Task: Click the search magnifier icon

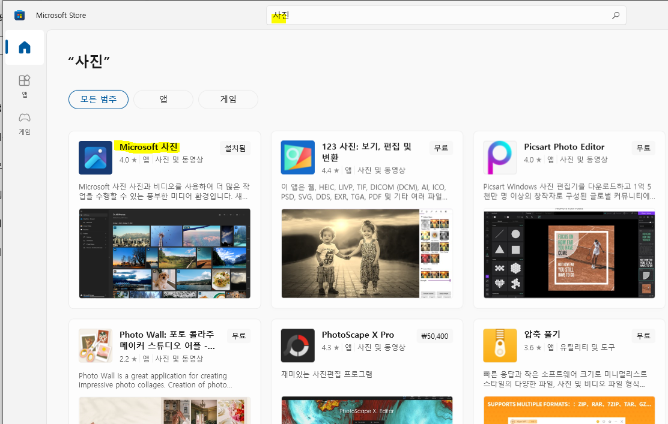Action: 616,16
